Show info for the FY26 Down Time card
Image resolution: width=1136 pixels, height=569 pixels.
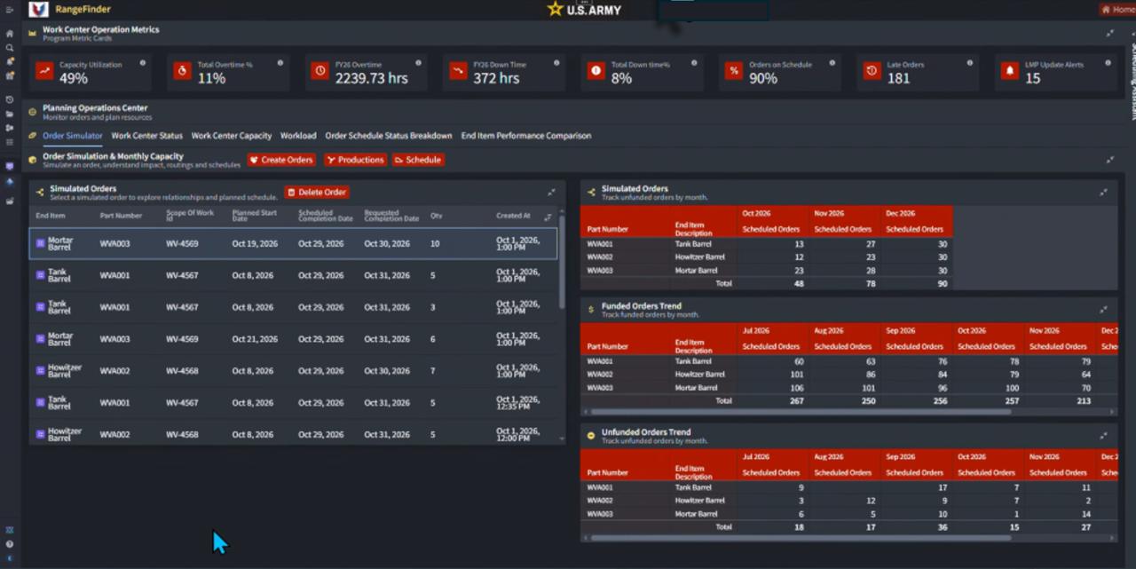tap(556, 64)
